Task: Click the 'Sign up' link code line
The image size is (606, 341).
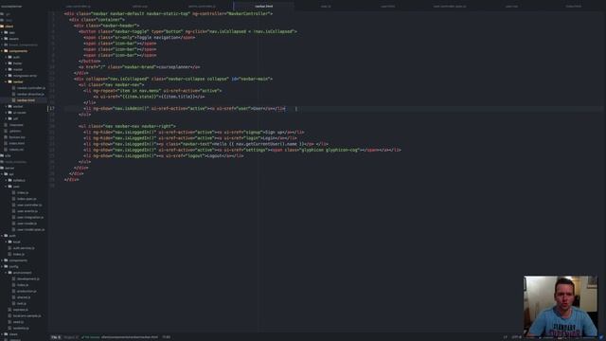Action: 193,133
